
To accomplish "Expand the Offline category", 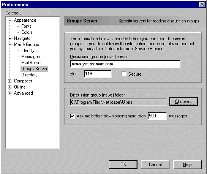I will [9, 87].
